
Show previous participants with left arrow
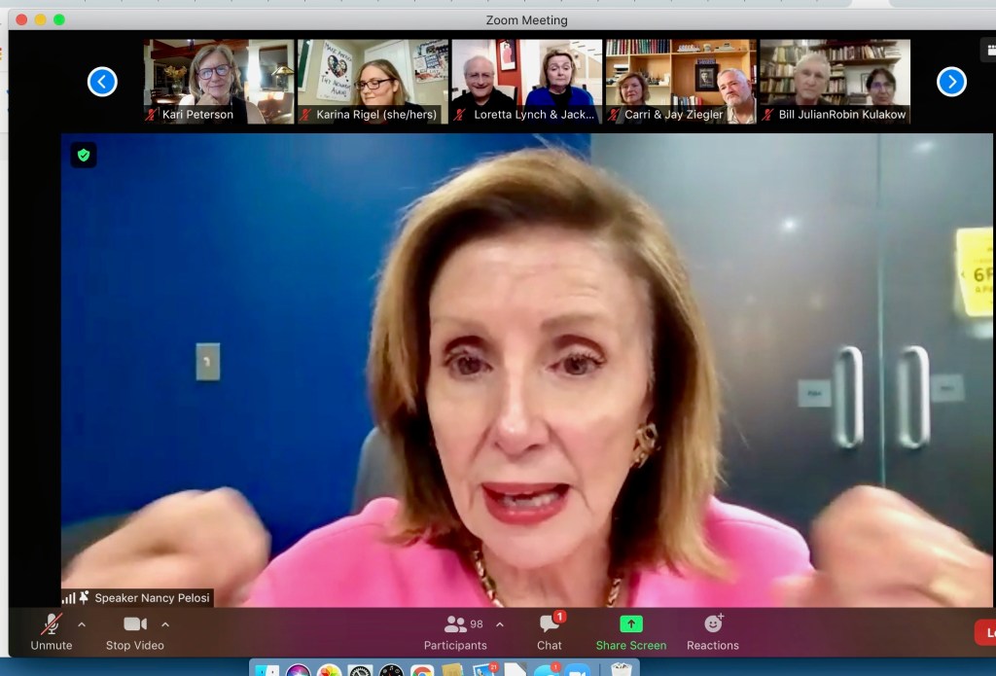102,82
